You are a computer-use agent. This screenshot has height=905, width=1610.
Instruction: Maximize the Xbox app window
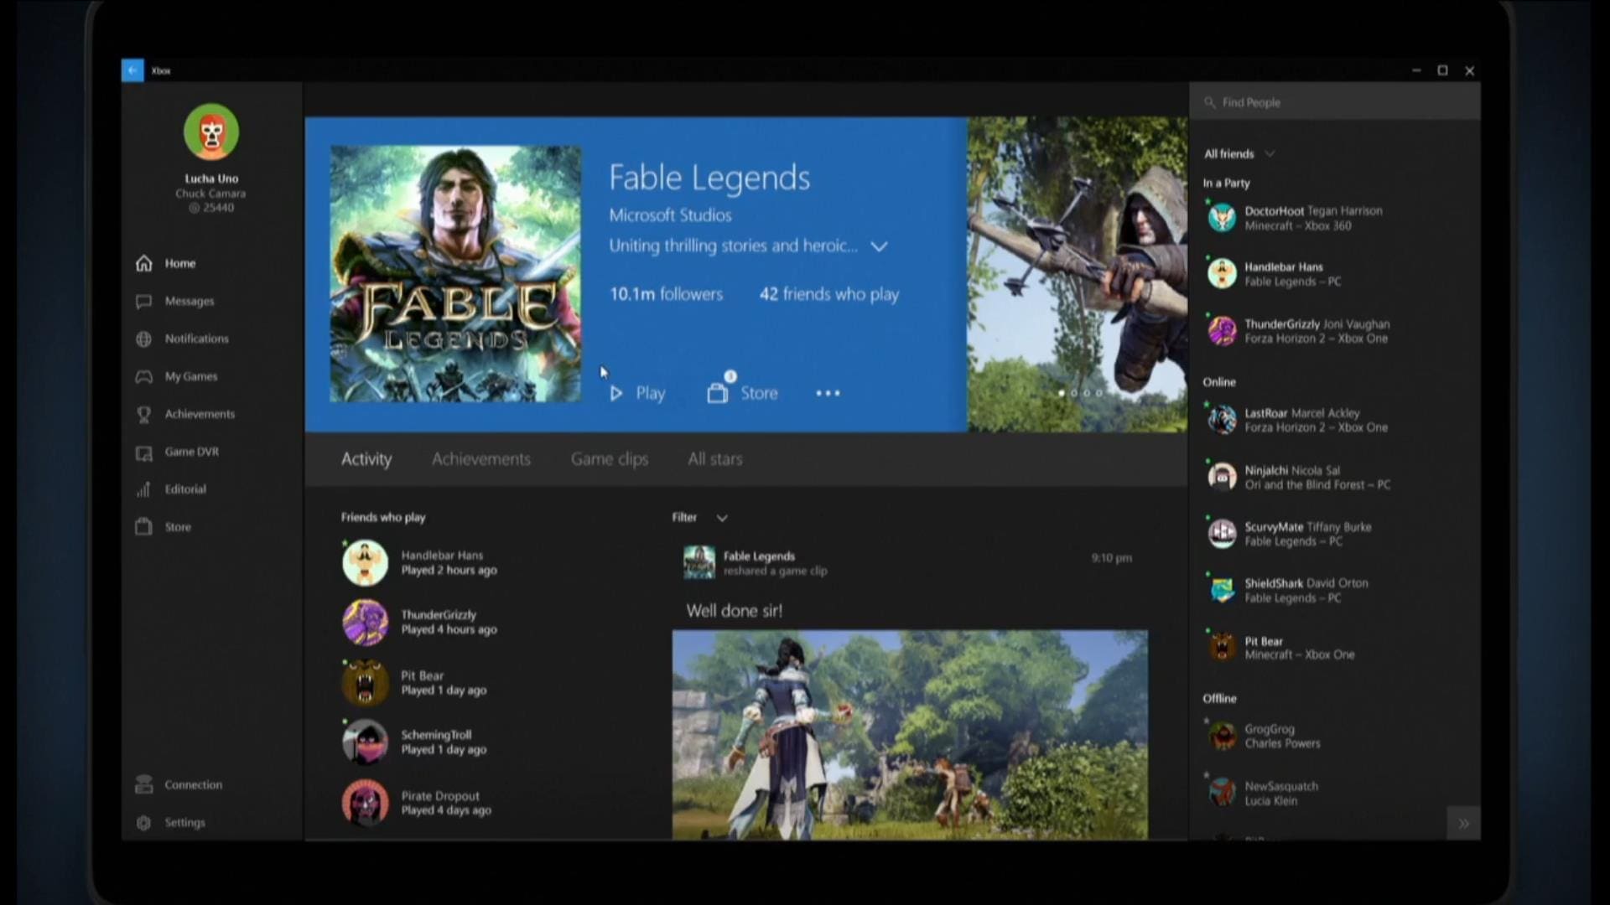[1442, 70]
